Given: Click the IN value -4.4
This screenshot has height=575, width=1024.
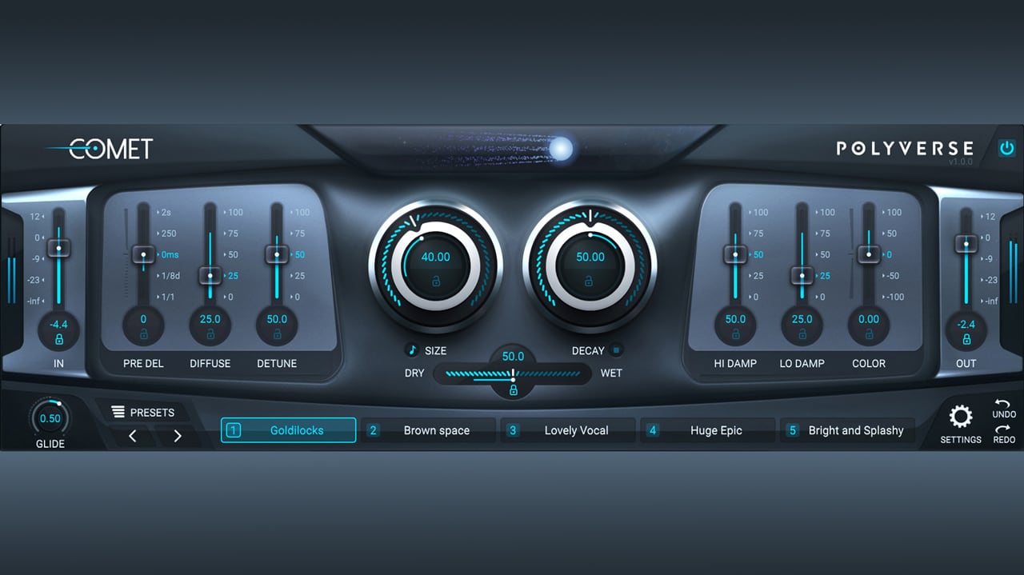Looking at the screenshot, I should (58, 324).
